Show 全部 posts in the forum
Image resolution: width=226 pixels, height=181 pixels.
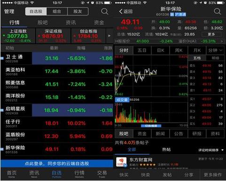tap(132, 150)
